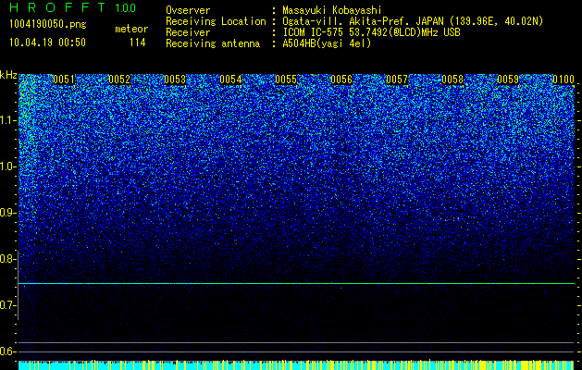
Task: Click the 0054 time marker
Action: [x=230, y=80]
